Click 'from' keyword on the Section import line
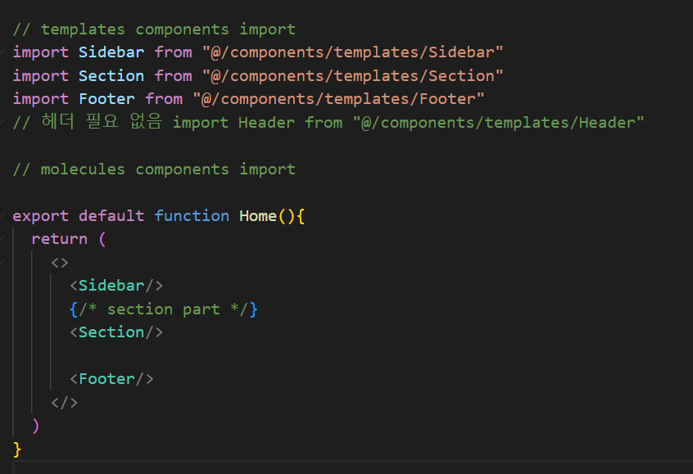The height and width of the screenshot is (474, 693). (x=174, y=76)
